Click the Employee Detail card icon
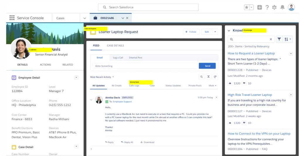This screenshot has height=156, width=300. (14, 78)
